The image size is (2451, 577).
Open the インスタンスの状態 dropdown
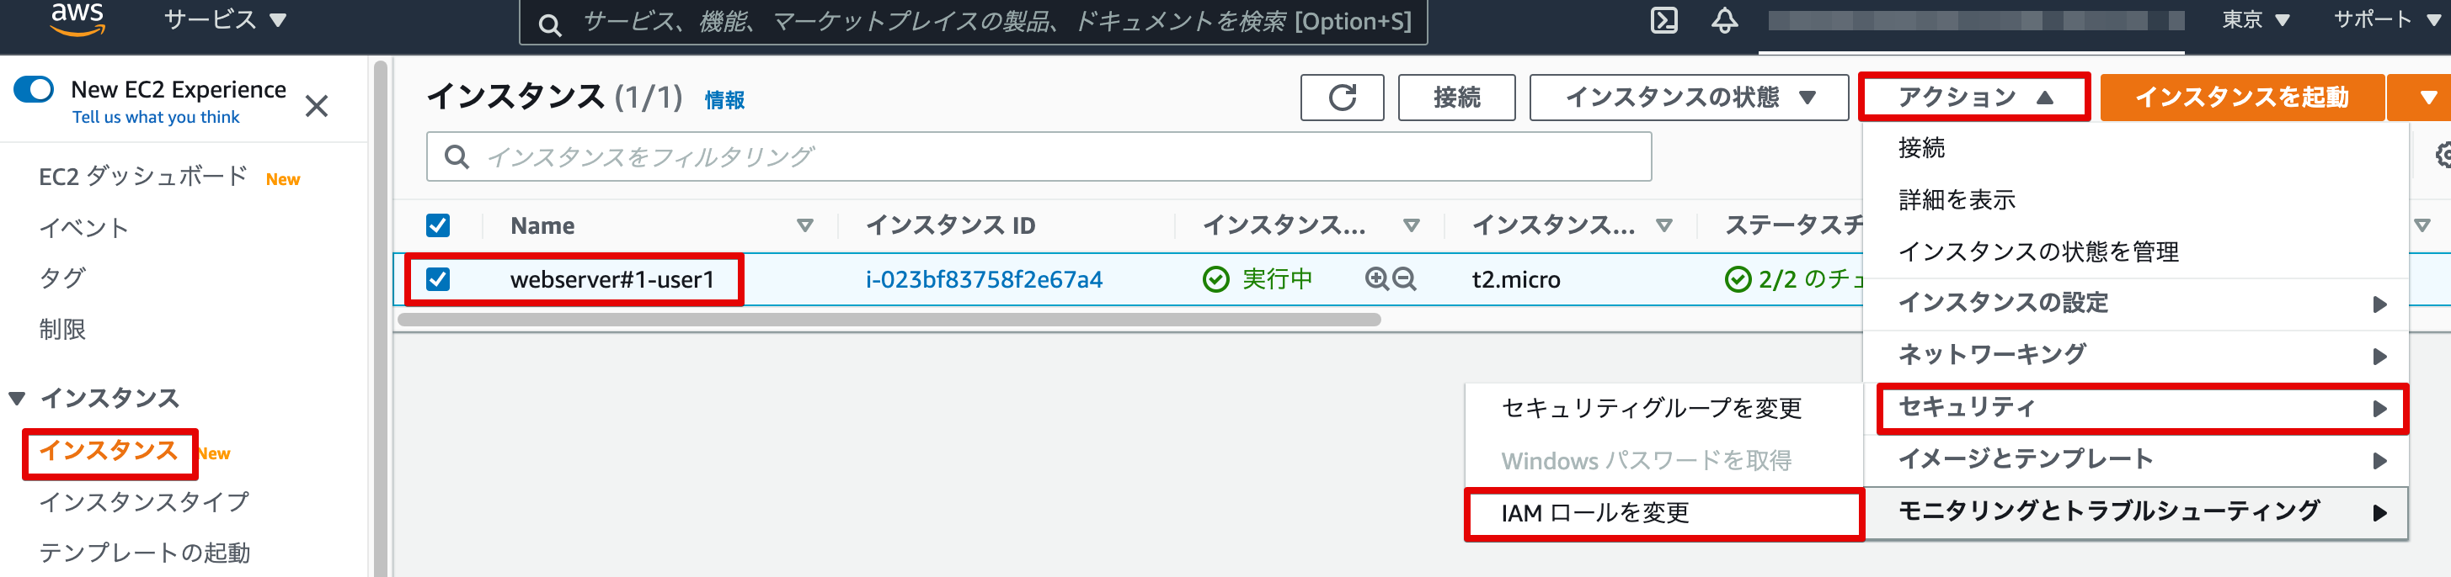(x=1689, y=97)
